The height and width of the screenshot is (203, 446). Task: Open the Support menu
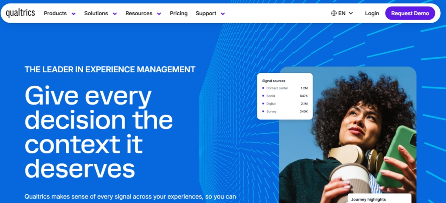(x=206, y=14)
